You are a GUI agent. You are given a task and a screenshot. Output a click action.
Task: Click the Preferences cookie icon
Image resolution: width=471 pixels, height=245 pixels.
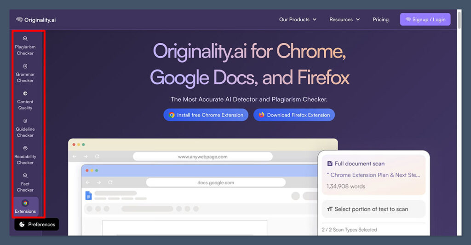point(22,224)
